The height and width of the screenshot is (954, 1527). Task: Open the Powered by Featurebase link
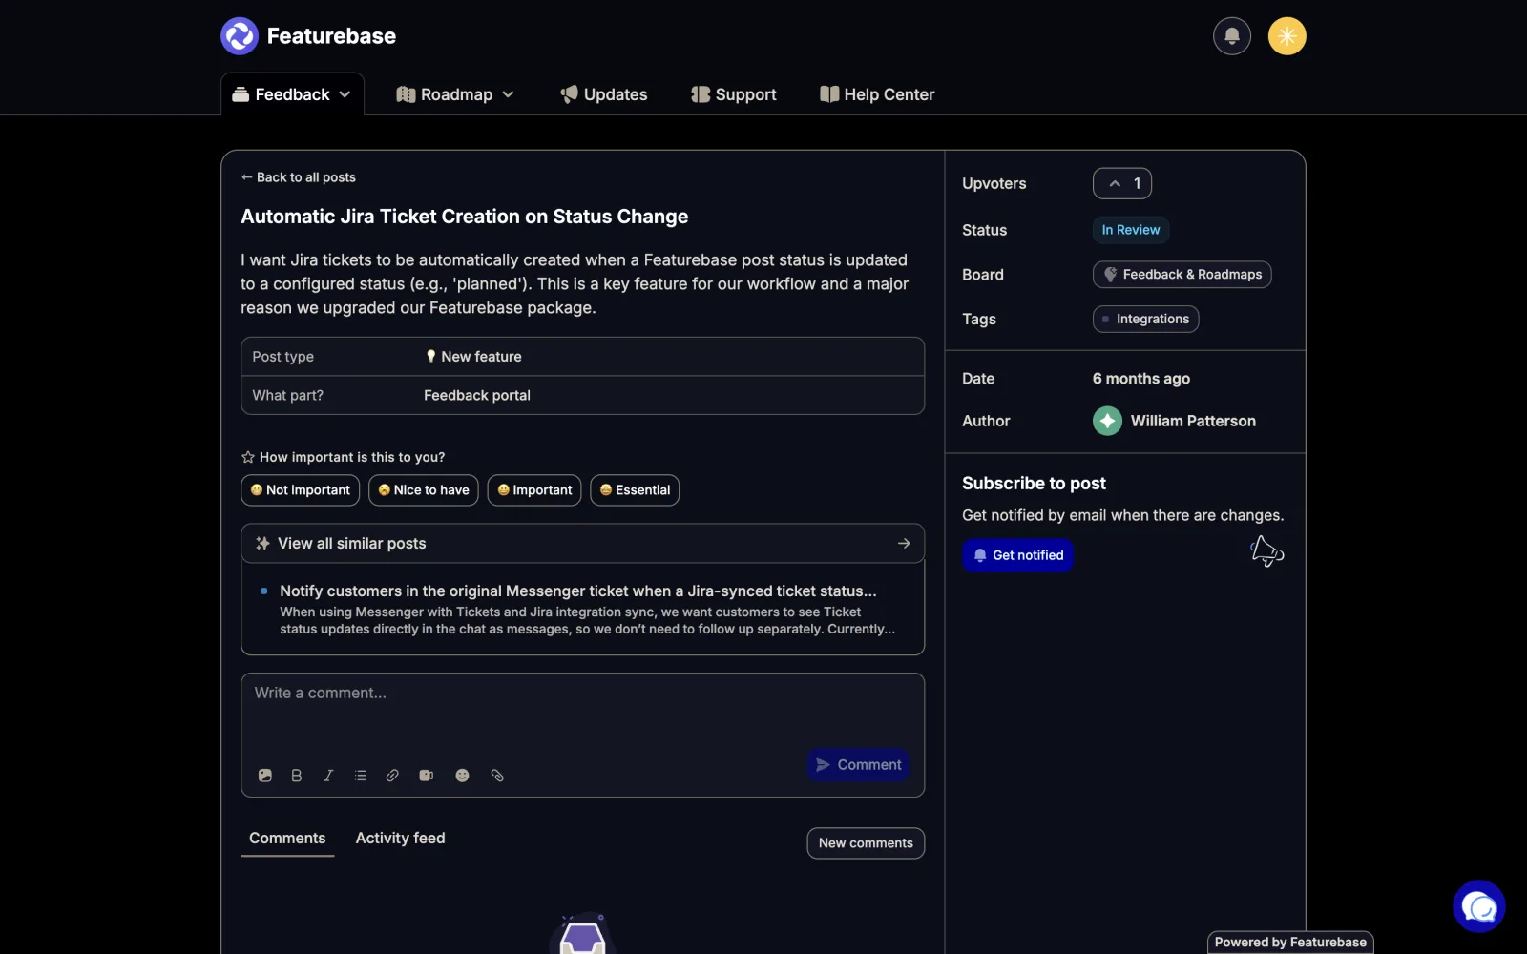1290,943
